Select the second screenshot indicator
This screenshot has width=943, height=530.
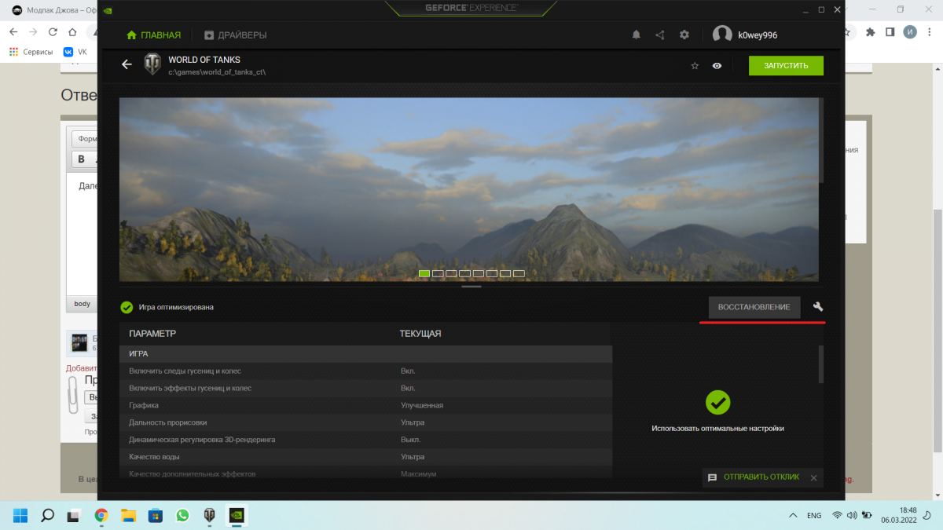[x=438, y=273]
